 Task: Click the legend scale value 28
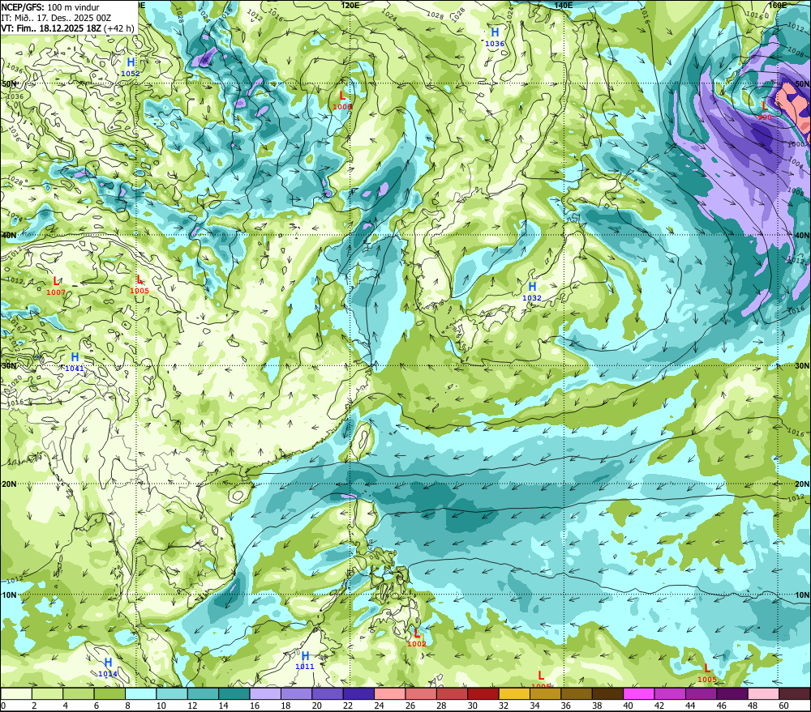click(x=441, y=706)
